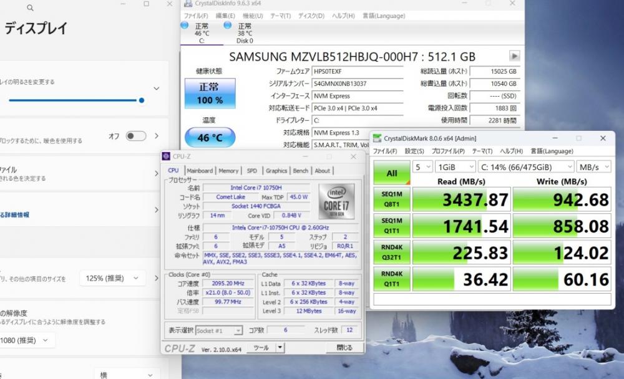Click the CPU-Z app icon in its title bar

[x=167, y=156]
